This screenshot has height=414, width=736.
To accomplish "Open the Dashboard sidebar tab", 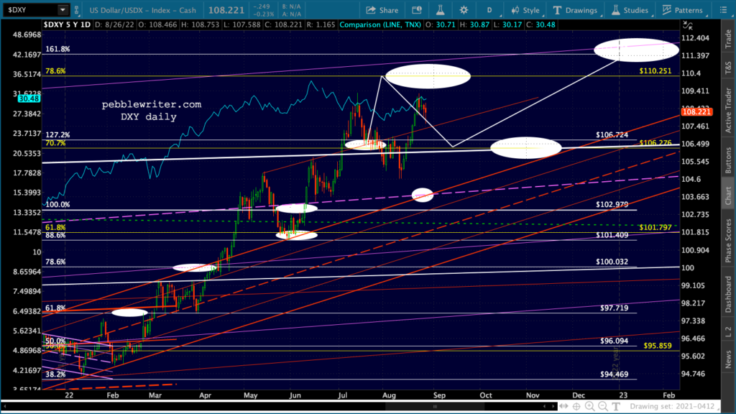I will click(x=728, y=295).
